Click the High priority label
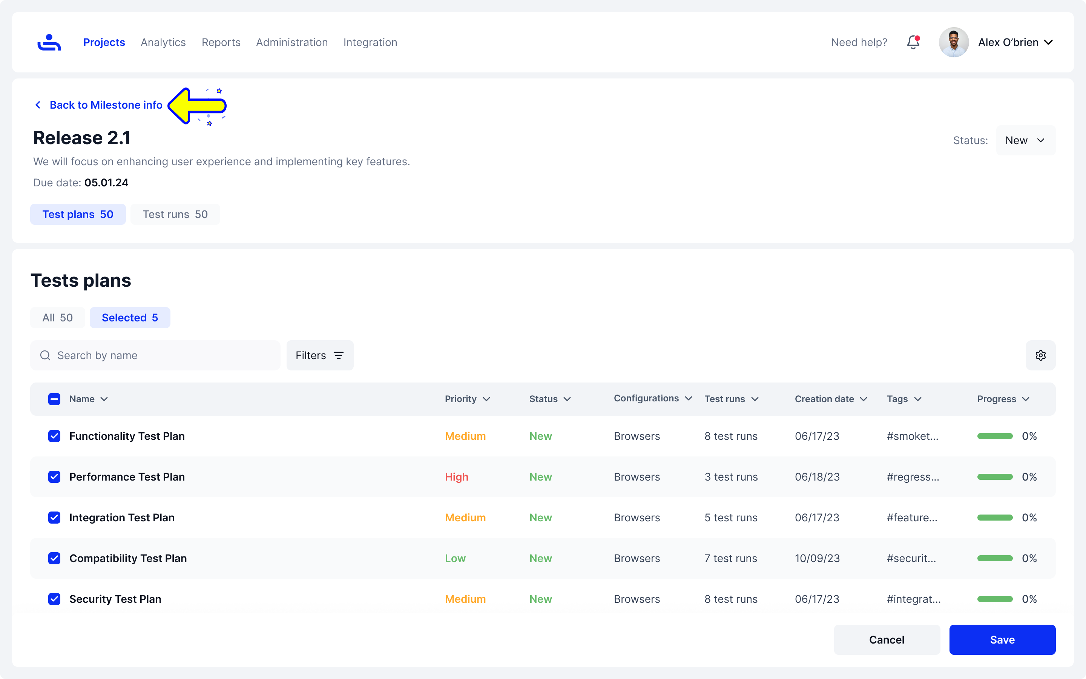This screenshot has height=679, width=1086. [456, 476]
